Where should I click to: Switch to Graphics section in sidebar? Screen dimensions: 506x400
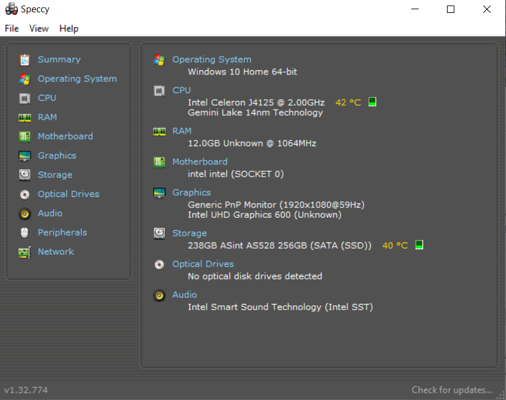(57, 156)
